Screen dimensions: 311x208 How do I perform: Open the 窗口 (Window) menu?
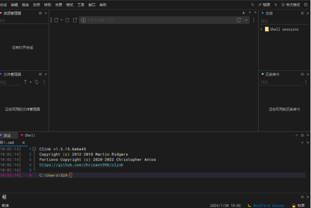click(x=92, y=5)
